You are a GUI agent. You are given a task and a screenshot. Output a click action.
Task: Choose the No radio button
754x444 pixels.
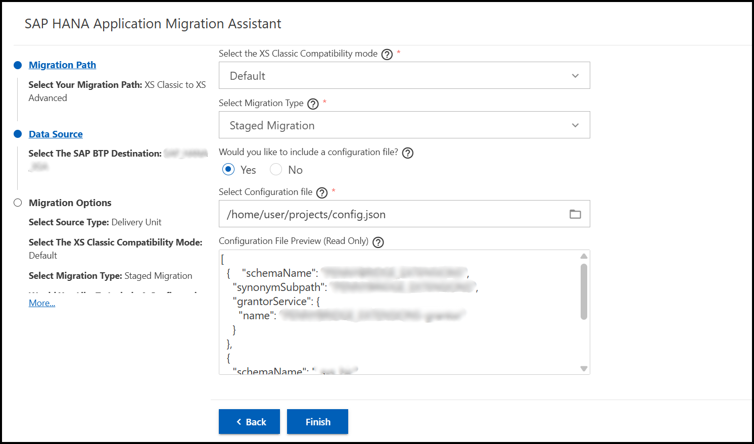point(276,170)
